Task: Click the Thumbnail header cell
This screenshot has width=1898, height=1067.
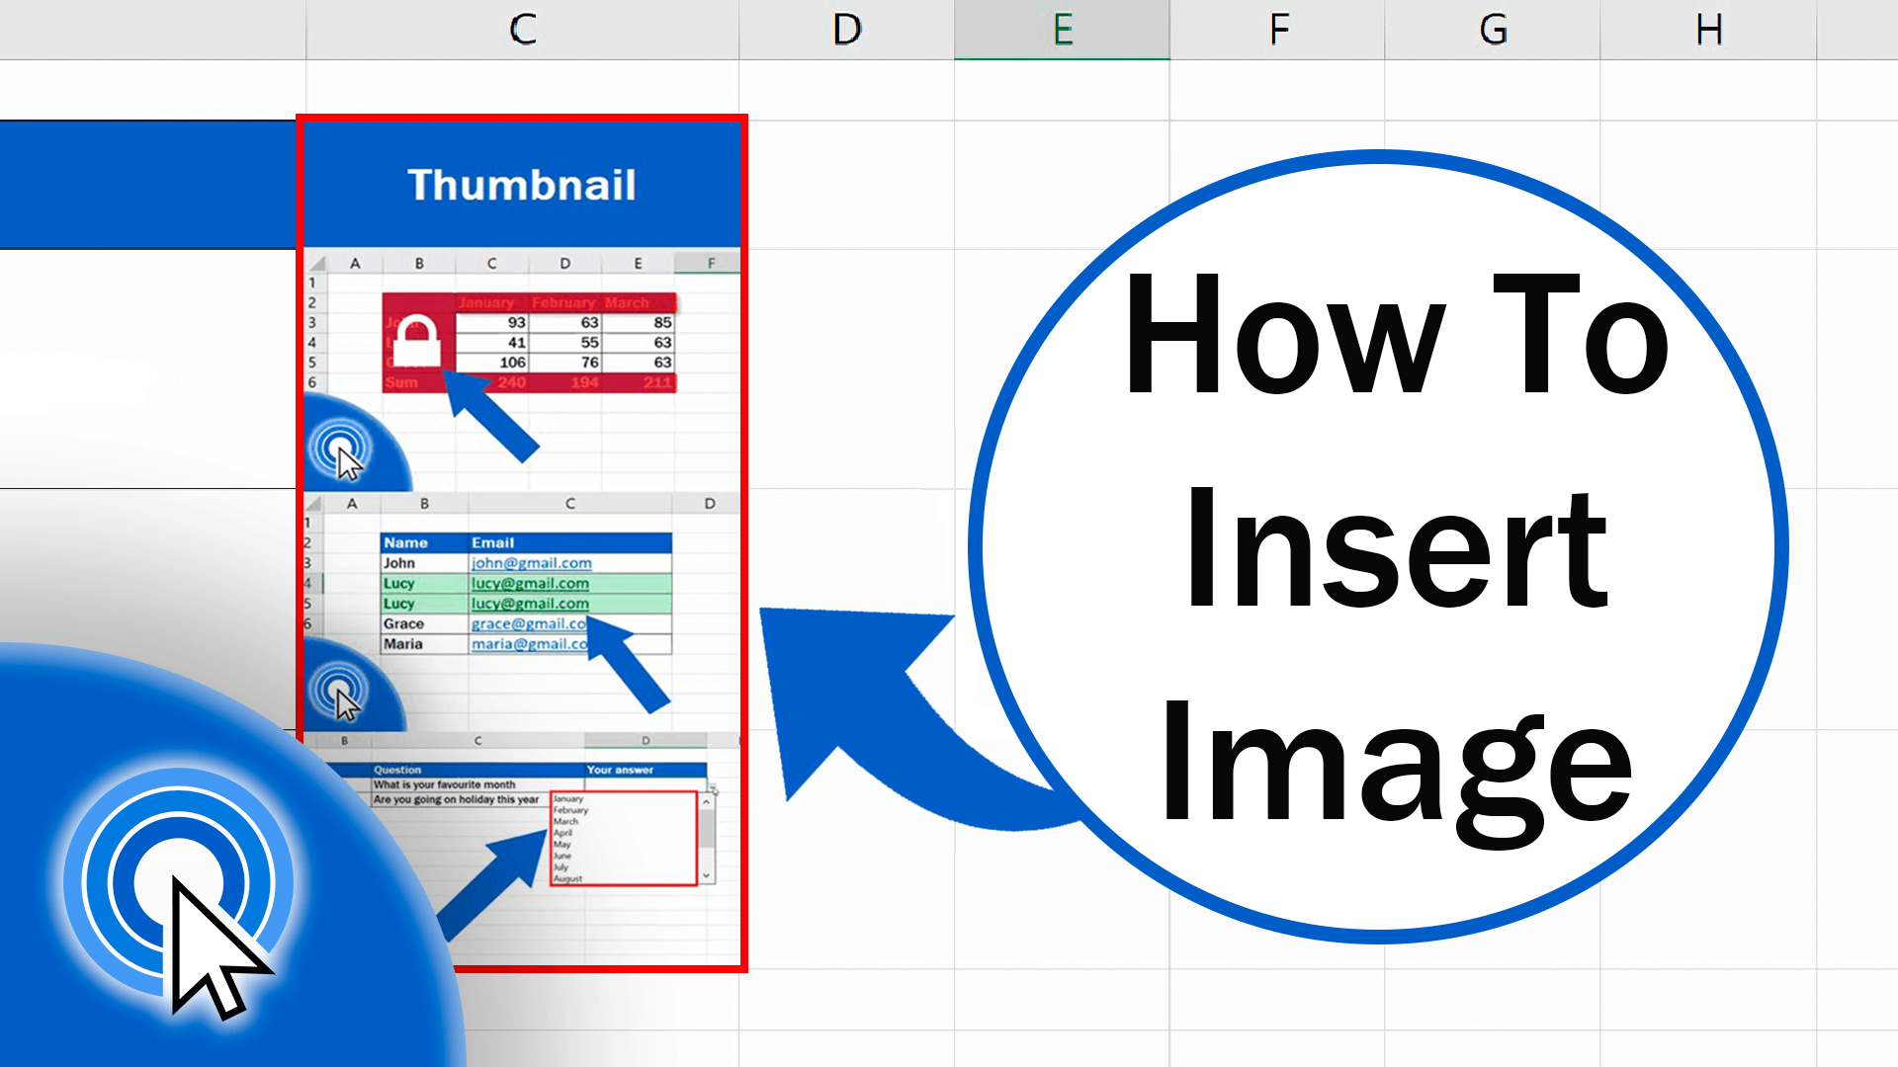Action: [x=521, y=185]
